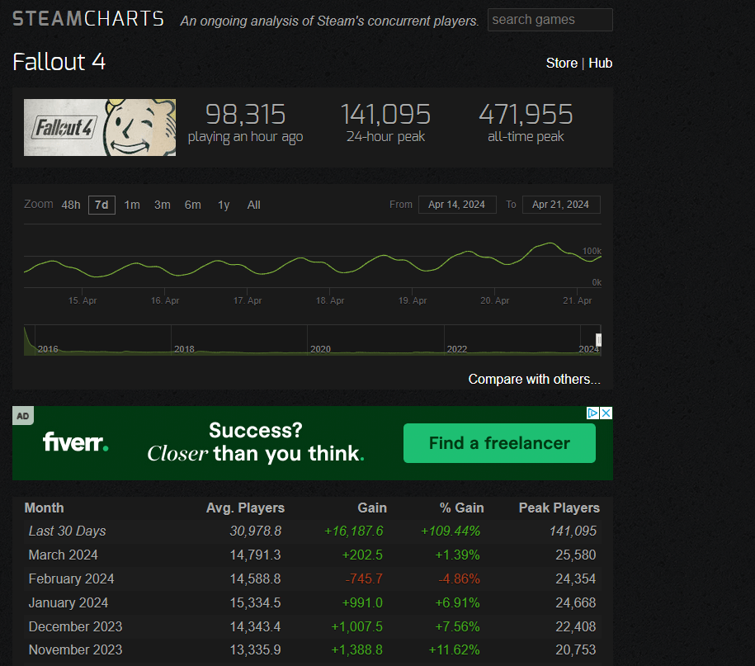Image resolution: width=755 pixels, height=666 pixels.
Task: Set chart zoom to 1m
Action: coord(132,205)
